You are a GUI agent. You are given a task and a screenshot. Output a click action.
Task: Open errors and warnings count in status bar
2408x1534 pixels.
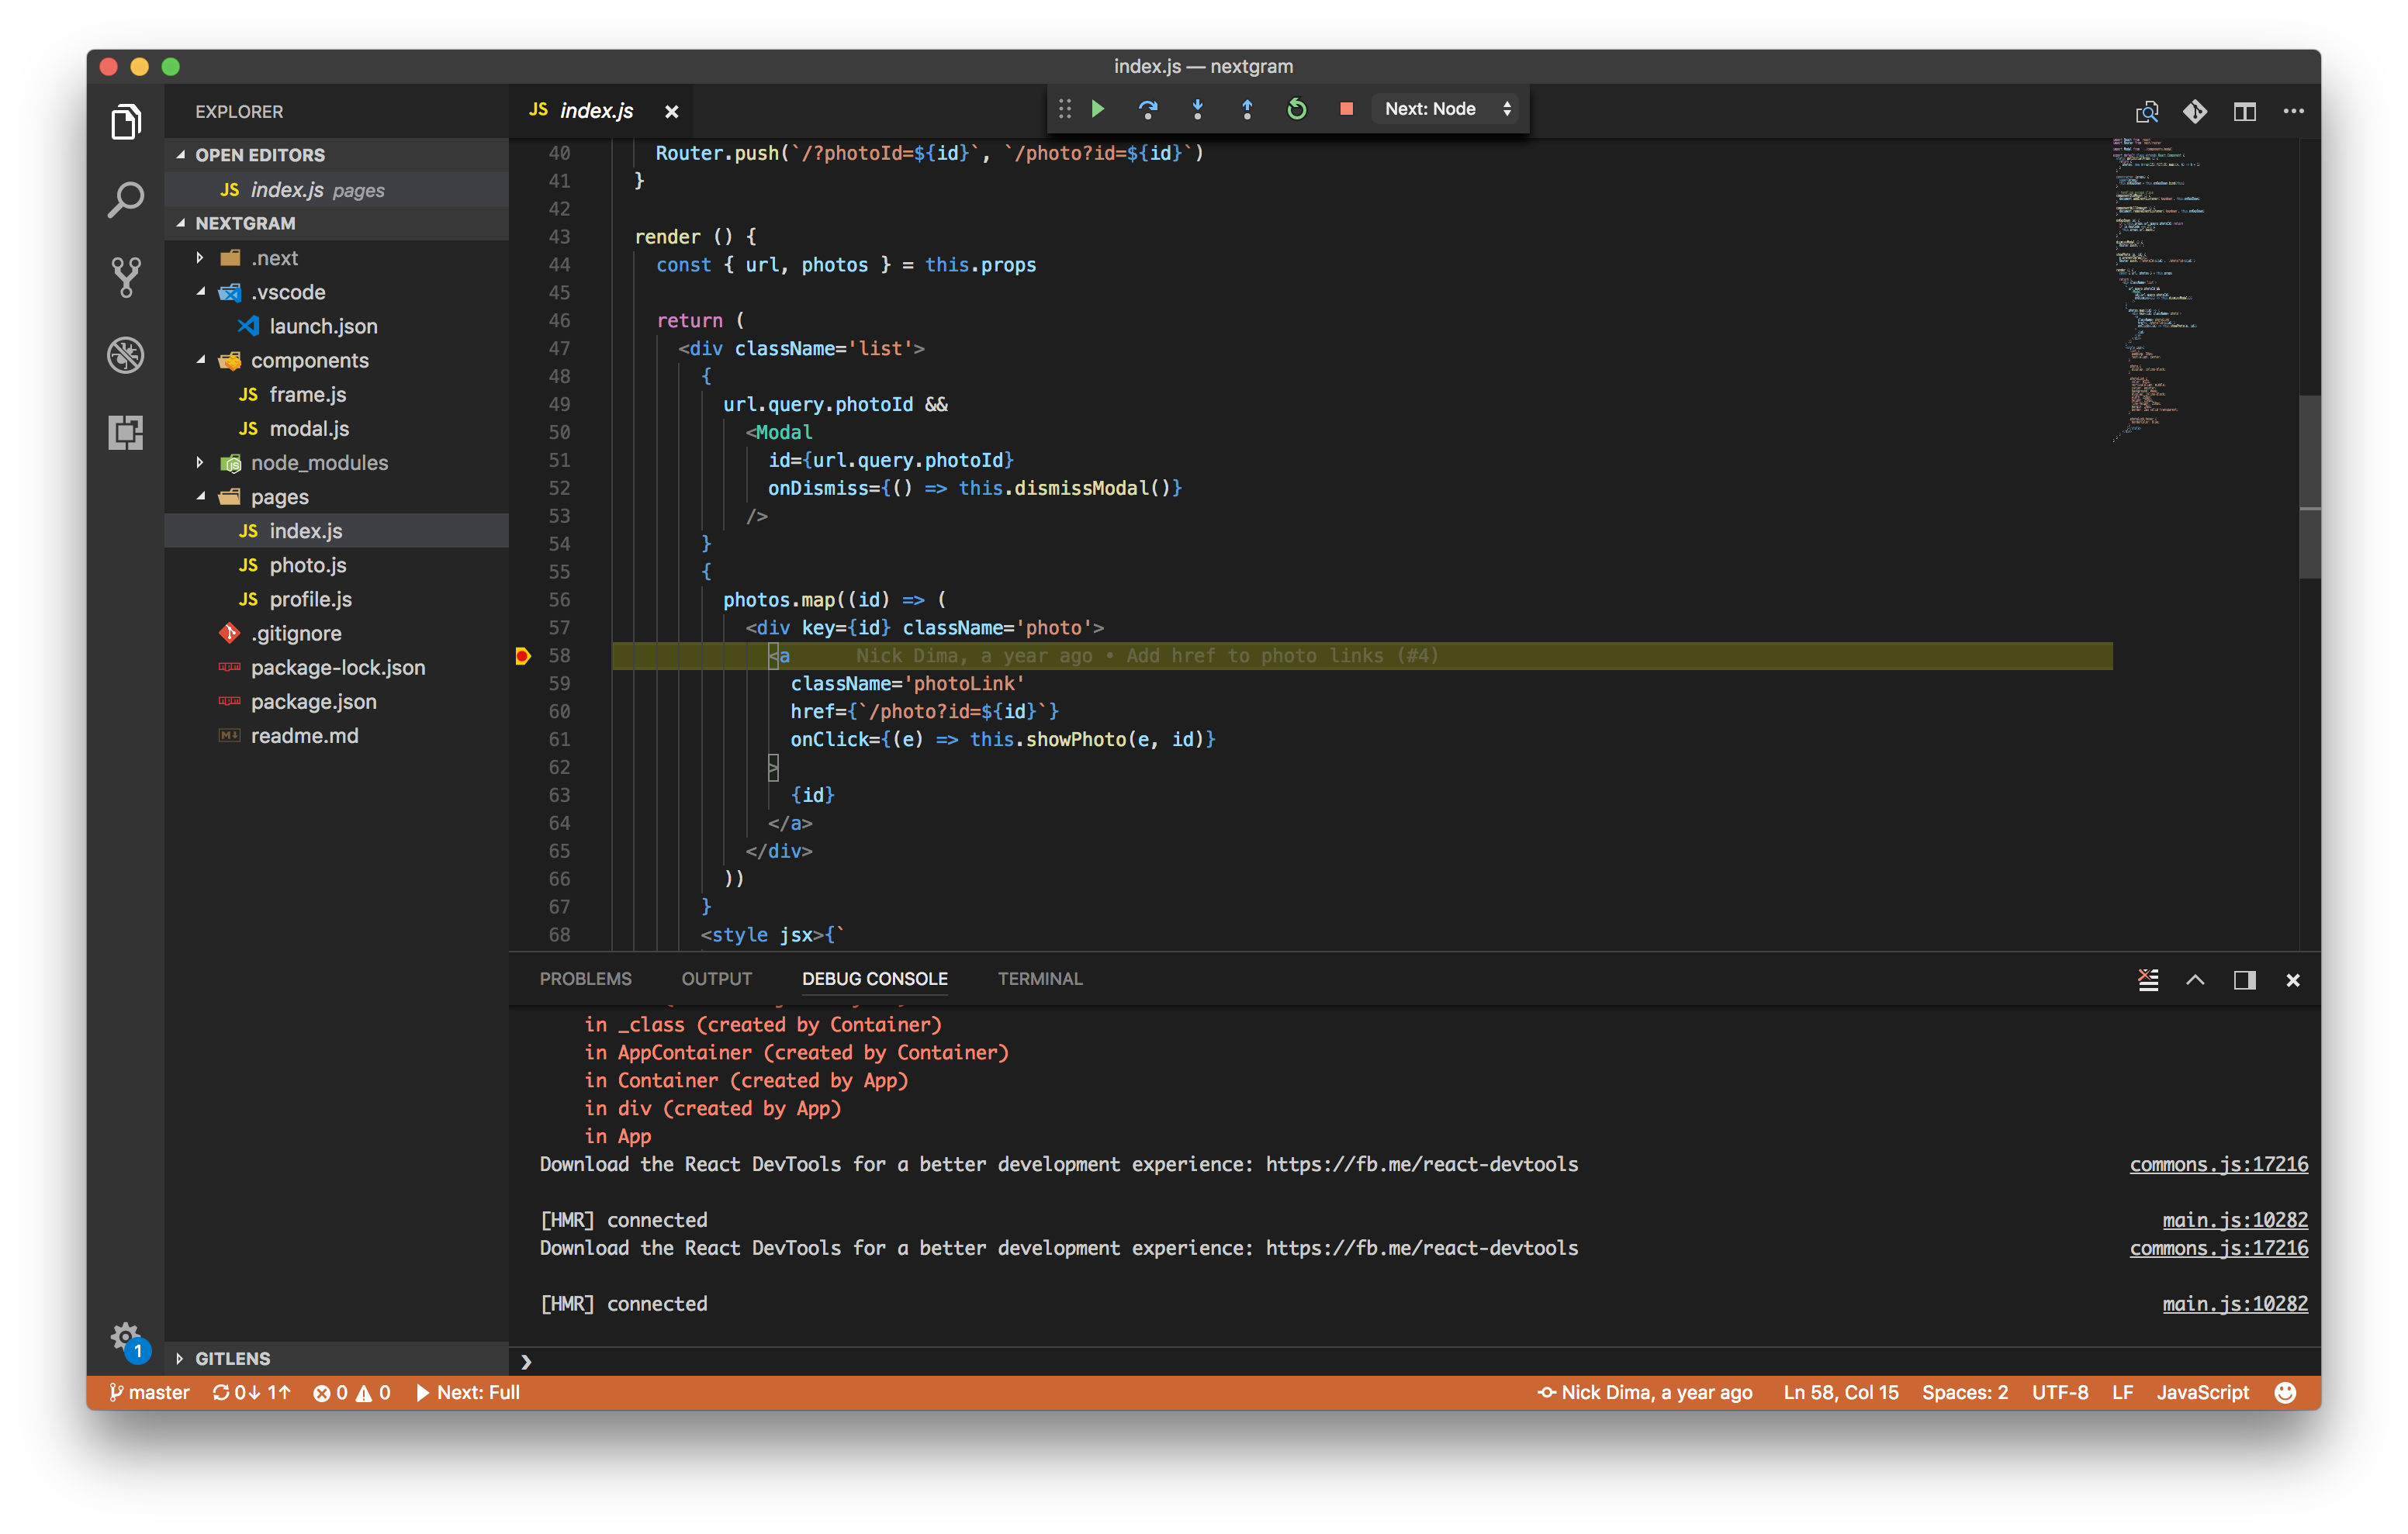[351, 1392]
